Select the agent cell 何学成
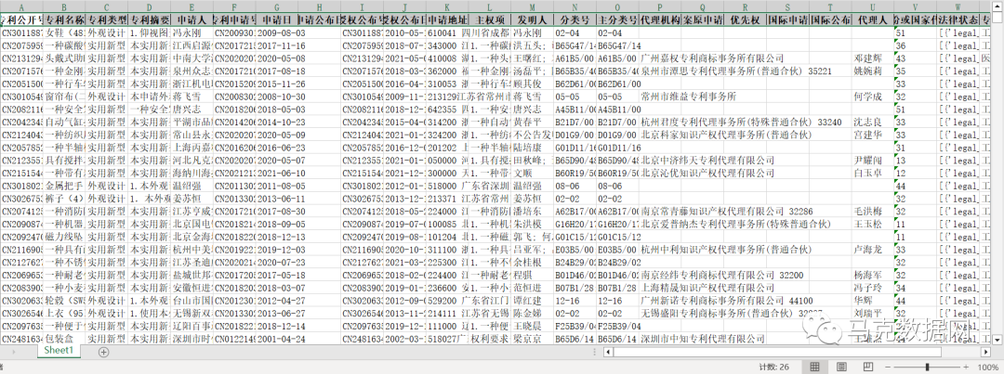This screenshot has height=374, width=1004. (x=872, y=97)
